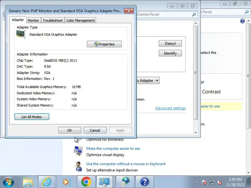The width and height of the screenshot is (251, 188).
Task: Open Use the computer without a mouse or keyboard
Action: 126,164
